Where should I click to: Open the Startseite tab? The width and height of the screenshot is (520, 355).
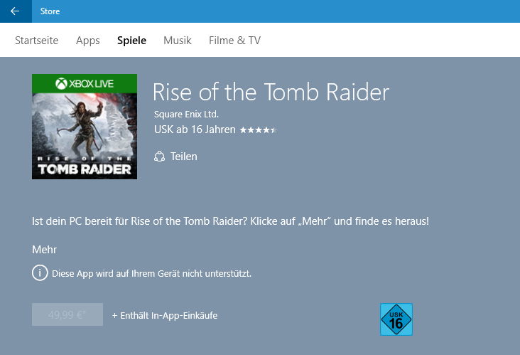pos(36,41)
